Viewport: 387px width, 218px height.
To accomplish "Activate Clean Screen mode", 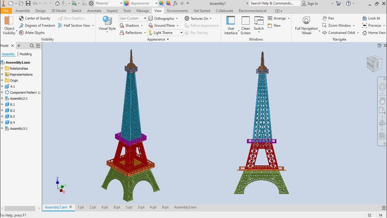I will tap(246, 25).
